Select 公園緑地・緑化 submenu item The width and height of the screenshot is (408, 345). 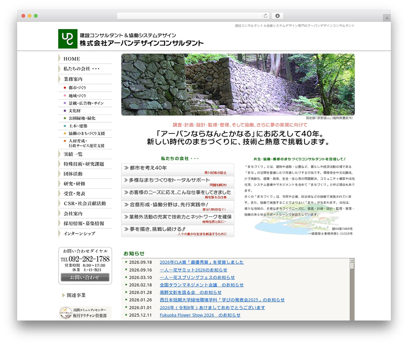[85, 118]
